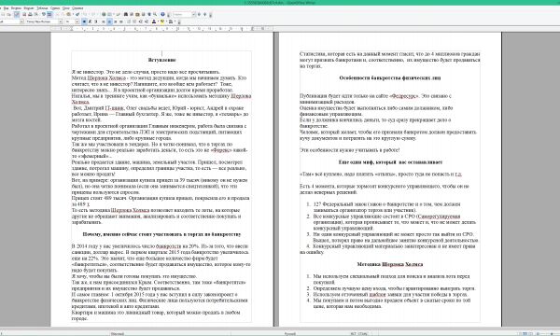Click the Zoom magnifier icon
This screenshot has height=336, width=560.
155,14
